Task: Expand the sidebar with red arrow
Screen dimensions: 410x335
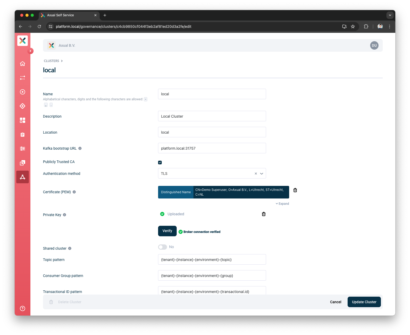Action: point(30,51)
